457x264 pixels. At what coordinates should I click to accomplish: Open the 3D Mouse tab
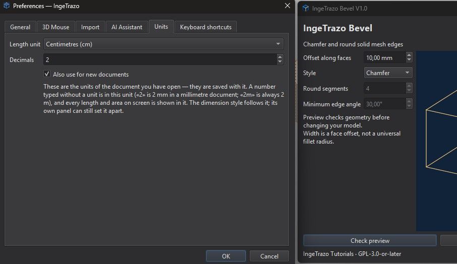[x=55, y=27]
